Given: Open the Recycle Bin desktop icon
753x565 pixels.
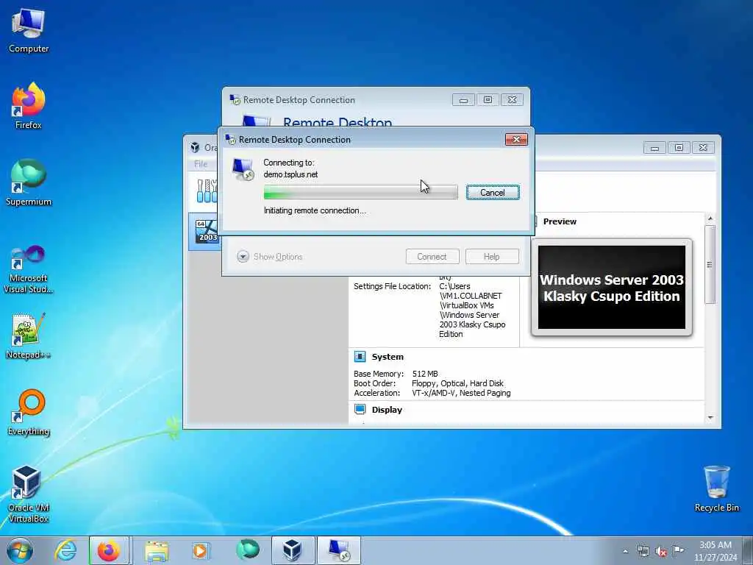Looking at the screenshot, I should (x=716, y=489).
